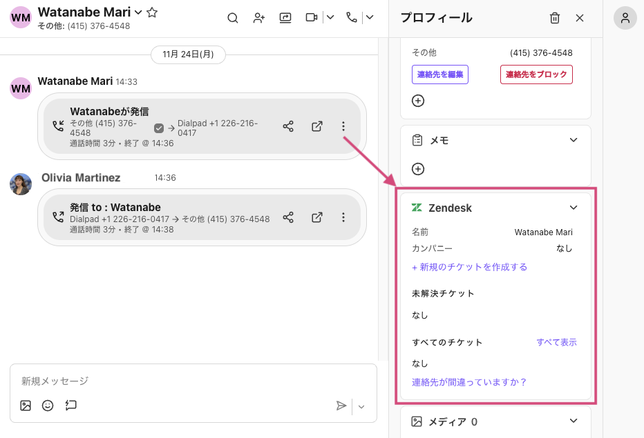The width and height of the screenshot is (644, 438).
Task: Favorite Watanabe Mari with star icon
Action: point(153,12)
